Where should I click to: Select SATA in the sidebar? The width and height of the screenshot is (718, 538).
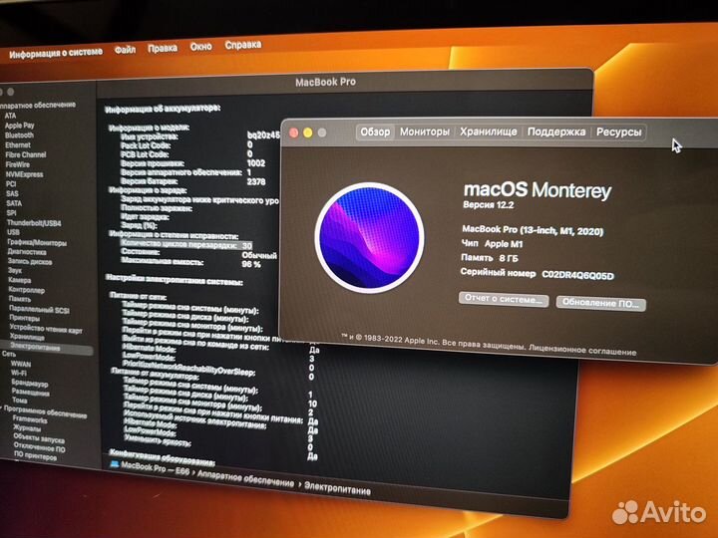tap(14, 203)
